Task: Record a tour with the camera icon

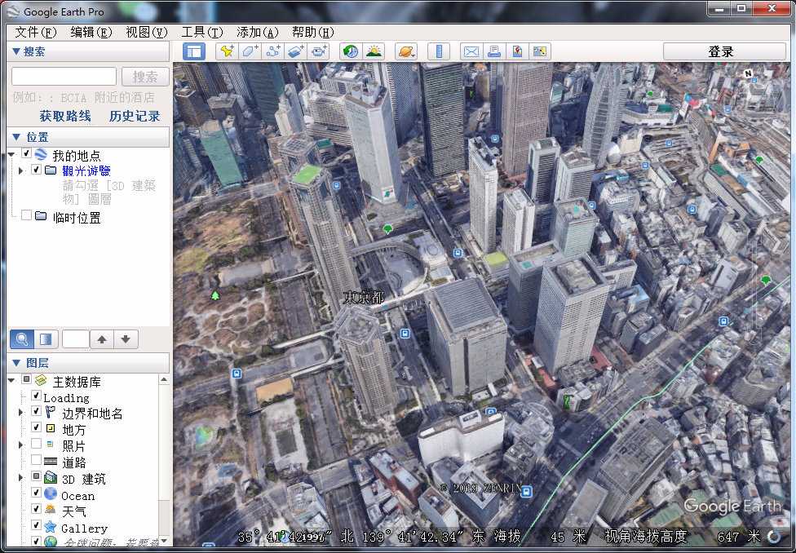Action: pyautogui.click(x=319, y=51)
